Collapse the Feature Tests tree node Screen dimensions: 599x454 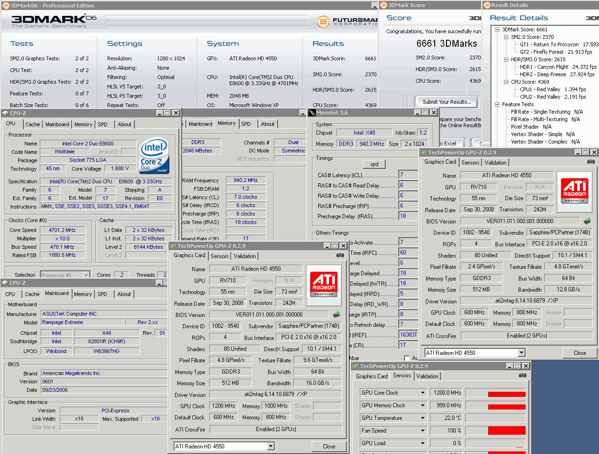pos(497,104)
